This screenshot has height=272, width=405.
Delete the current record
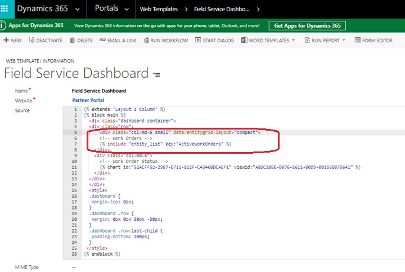[85, 41]
